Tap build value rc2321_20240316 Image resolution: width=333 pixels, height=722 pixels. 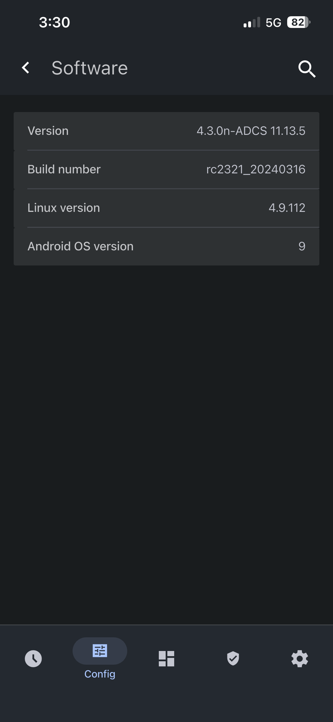pyautogui.click(x=256, y=169)
